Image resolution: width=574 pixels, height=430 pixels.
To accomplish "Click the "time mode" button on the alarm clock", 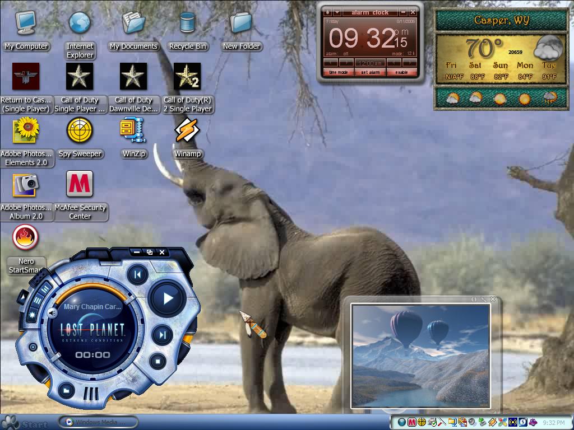I will coord(338,72).
